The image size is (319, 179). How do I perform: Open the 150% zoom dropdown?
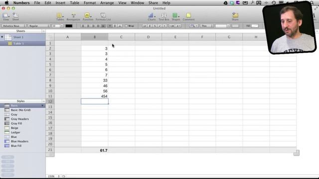click(54, 177)
